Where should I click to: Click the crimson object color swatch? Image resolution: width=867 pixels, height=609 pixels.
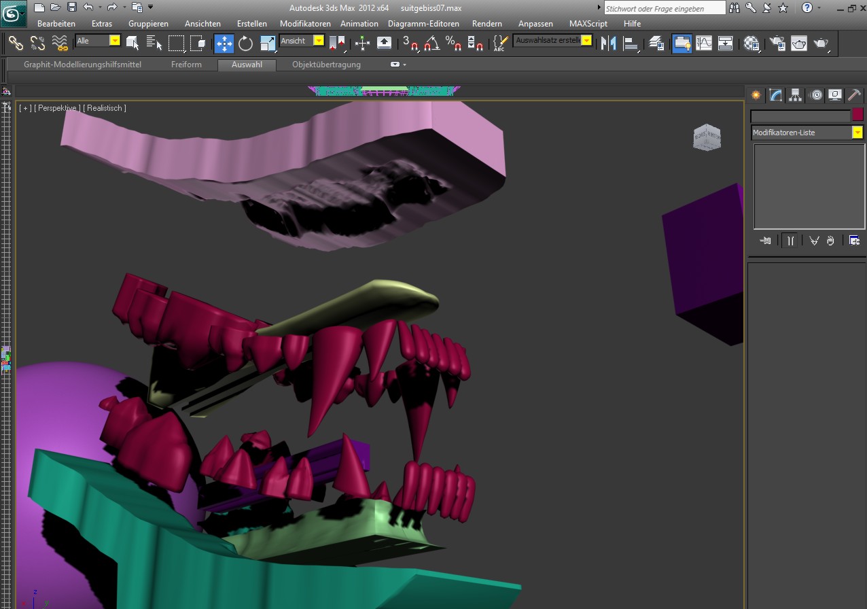(x=857, y=115)
